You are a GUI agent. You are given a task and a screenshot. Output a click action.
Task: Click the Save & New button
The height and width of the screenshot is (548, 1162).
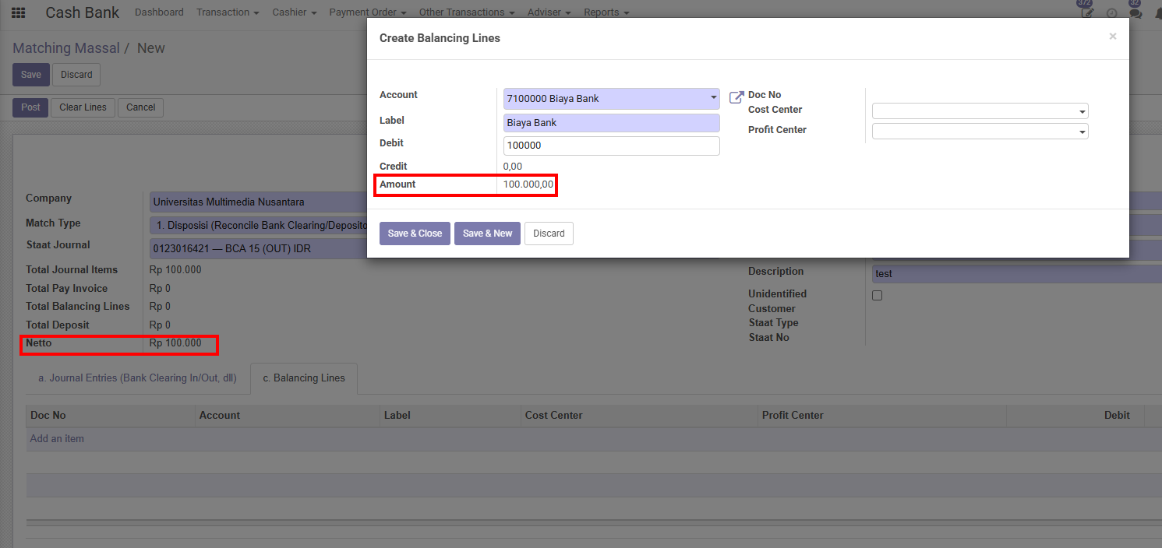coord(487,234)
